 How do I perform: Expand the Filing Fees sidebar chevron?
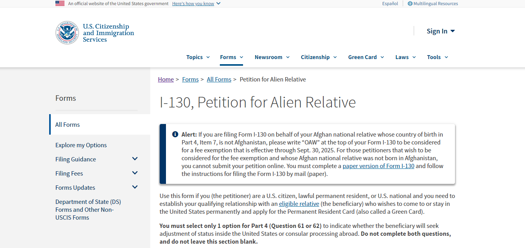click(135, 173)
